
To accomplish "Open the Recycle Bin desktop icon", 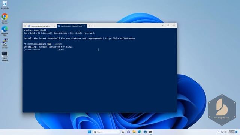I will point(5,5).
